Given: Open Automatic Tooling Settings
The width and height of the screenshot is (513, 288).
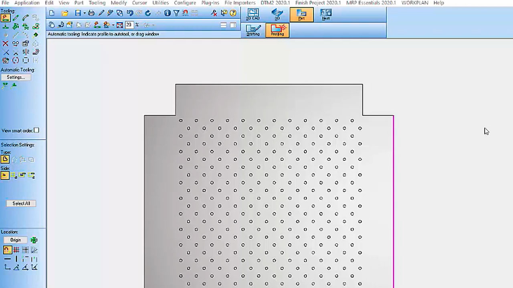Looking at the screenshot, I should coord(16,77).
